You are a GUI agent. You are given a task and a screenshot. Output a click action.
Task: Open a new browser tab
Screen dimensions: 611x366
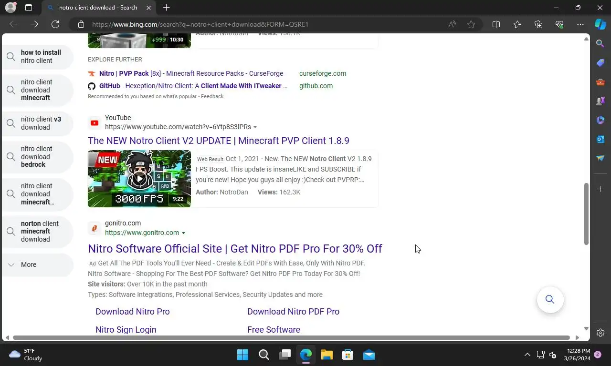[x=166, y=8]
